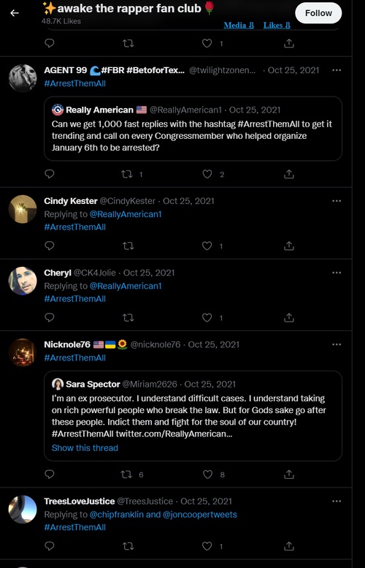
Task: Follow awake the rapper fan club
Action: [318, 13]
